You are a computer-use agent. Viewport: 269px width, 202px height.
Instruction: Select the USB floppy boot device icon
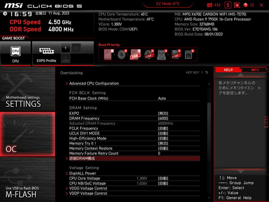pos(175,54)
